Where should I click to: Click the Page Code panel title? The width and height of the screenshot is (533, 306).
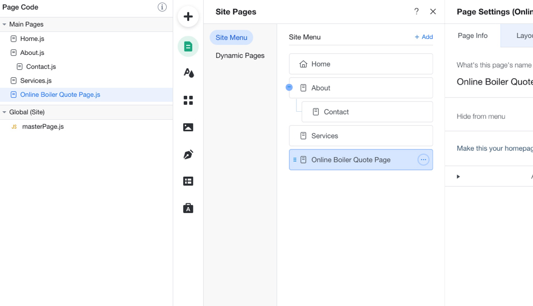tap(20, 7)
